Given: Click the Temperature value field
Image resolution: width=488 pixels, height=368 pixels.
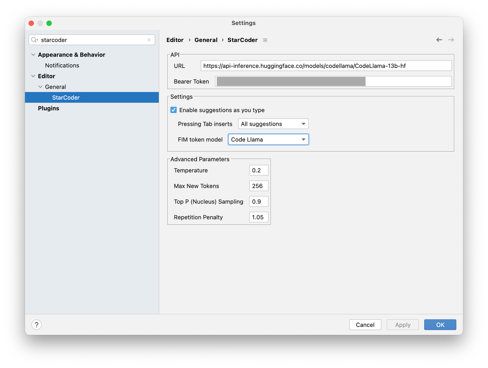Looking at the screenshot, I should tap(259, 170).
